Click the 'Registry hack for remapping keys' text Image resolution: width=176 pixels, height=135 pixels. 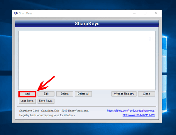tap(47, 115)
